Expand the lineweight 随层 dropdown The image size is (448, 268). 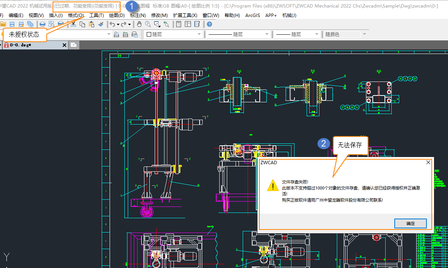point(316,34)
